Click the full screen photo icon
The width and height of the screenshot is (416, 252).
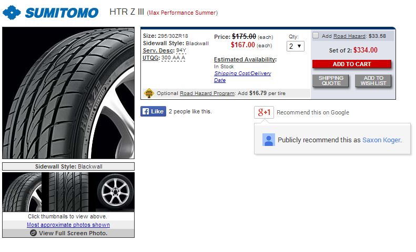pyautogui.click(x=33, y=233)
